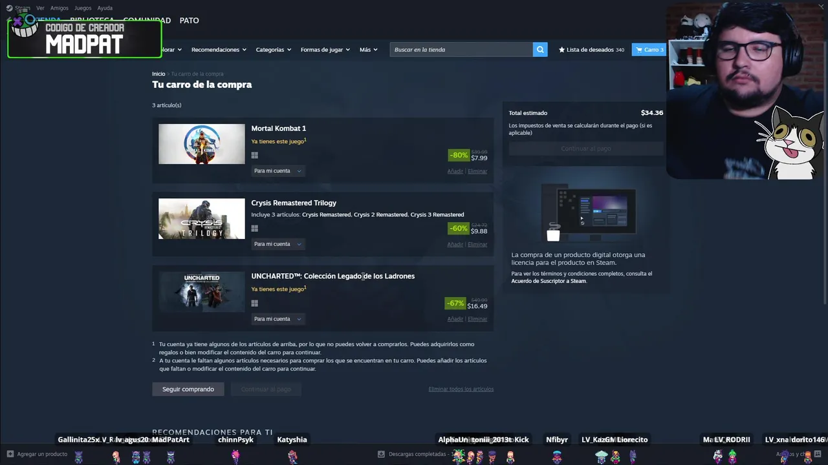The image size is (828, 465).
Task: Click Añadir link for Crysis Remastered Trilogy
Action: pyautogui.click(x=455, y=244)
